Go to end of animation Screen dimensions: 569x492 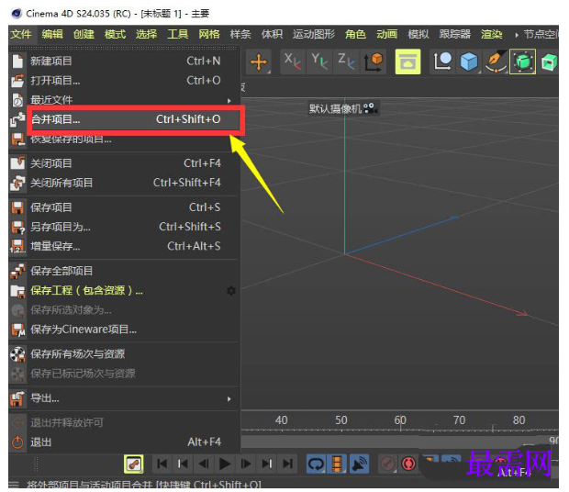click(288, 464)
